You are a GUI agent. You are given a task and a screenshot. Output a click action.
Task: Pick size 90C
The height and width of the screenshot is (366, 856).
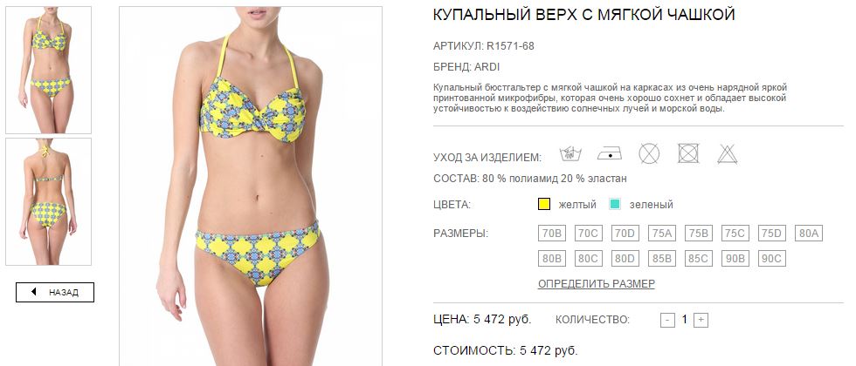771,259
